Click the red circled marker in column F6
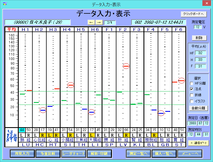The image size is (213, 162). pyautogui.click(x=181, y=81)
